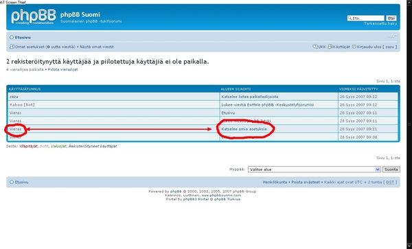
Task: Click Botit legend link
Action: click(x=44, y=146)
